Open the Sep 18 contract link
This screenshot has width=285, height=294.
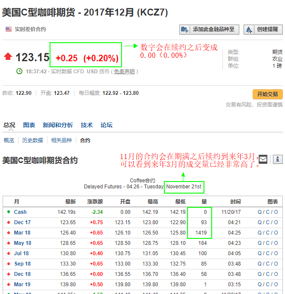pos(22,264)
